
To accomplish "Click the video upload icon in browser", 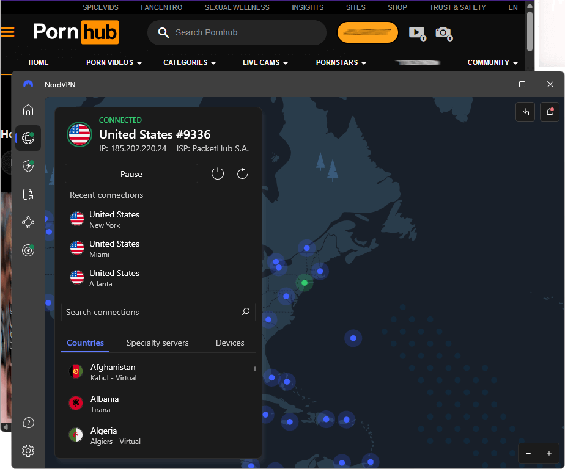I will 418,34.
